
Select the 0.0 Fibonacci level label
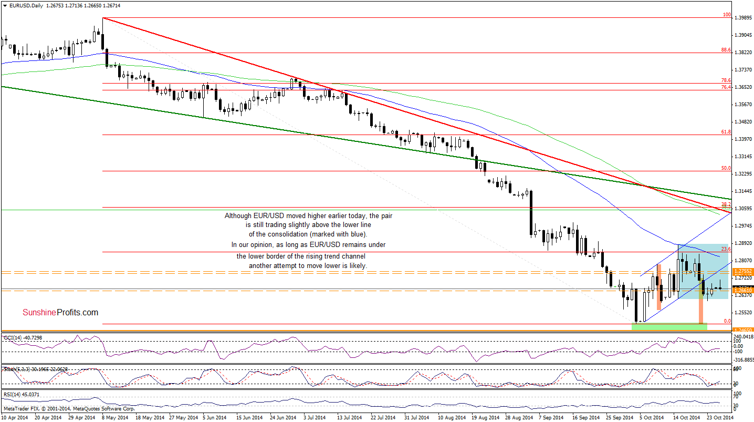[727, 321]
